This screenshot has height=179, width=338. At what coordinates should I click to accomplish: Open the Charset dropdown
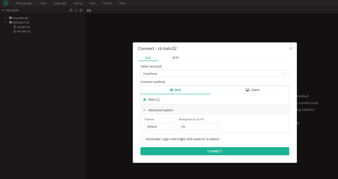[160, 127]
